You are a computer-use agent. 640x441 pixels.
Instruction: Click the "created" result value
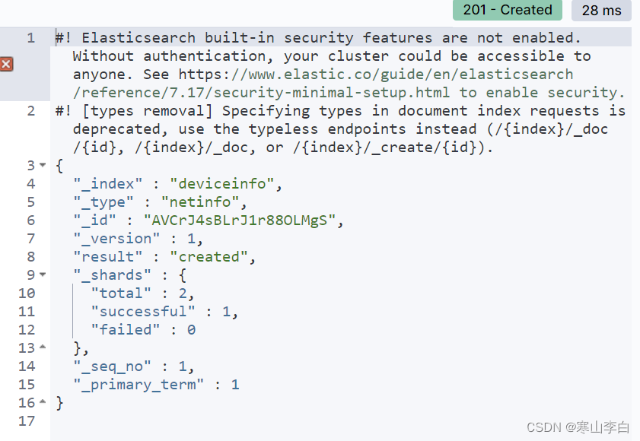tap(209, 256)
